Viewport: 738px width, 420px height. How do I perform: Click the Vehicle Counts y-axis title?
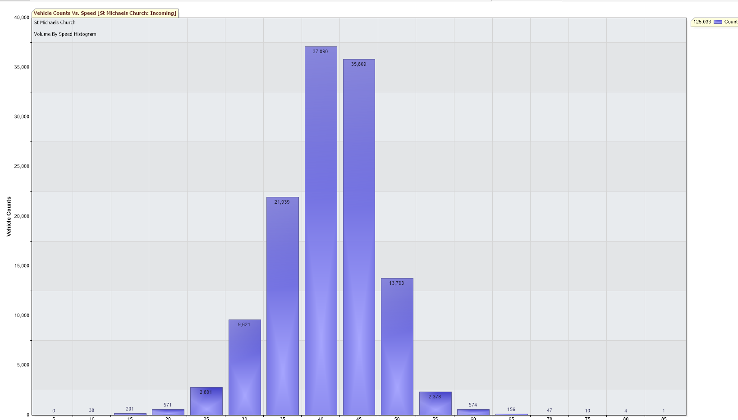pos(9,216)
